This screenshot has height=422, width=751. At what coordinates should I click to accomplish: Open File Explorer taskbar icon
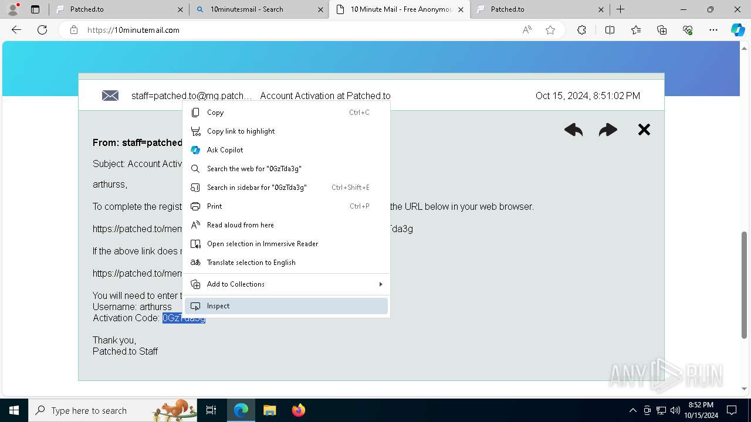click(269, 410)
